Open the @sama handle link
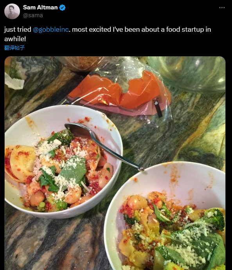The image size is (232, 270). coord(33,16)
